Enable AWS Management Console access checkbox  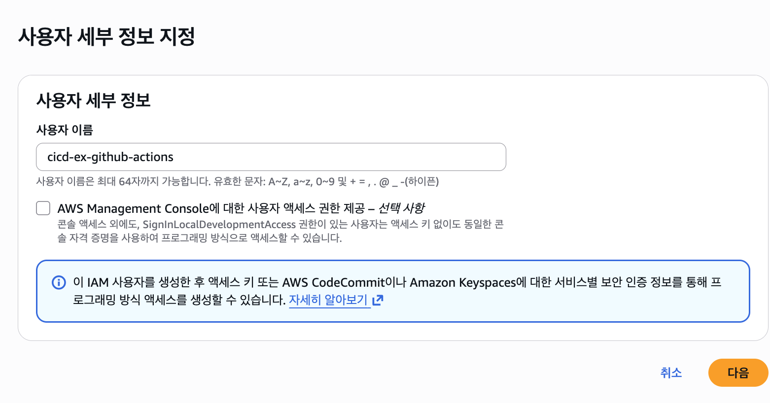(43, 208)
